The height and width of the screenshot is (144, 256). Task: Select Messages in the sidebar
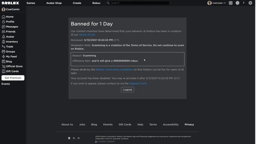12,27
